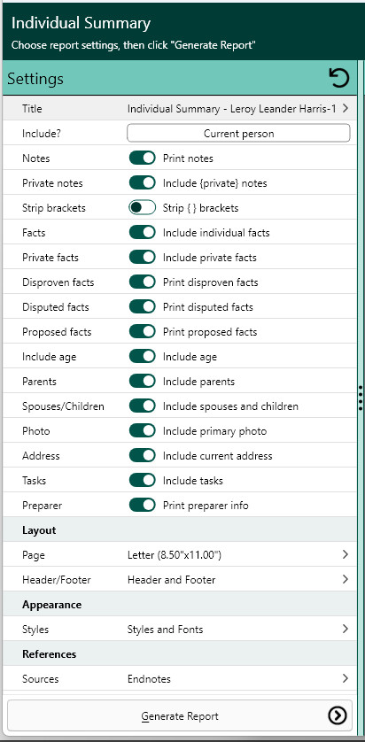Toggle Print preparer info switch
This screenshot has height=742, width=365.
click(142, 505)
